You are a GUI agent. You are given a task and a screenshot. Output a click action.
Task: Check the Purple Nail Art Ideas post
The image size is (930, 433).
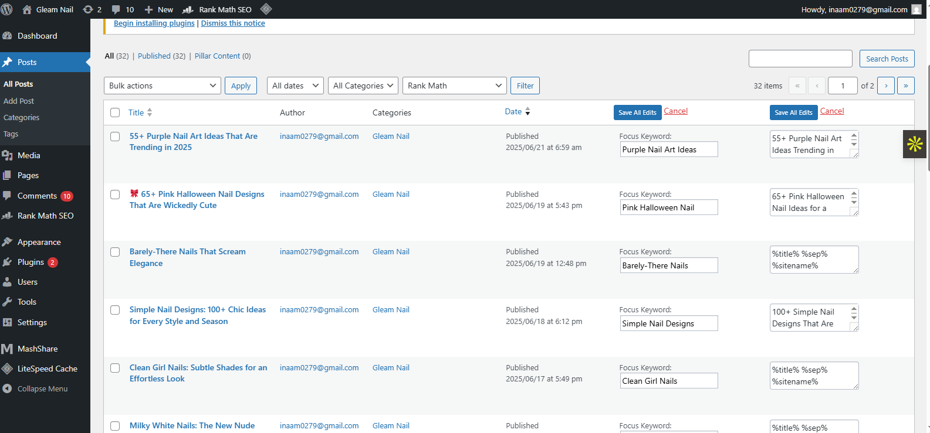pyautogui.click(x=115, y=137)
